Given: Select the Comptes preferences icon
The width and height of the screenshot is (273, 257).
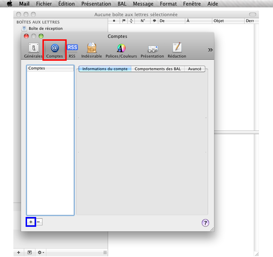Looking at the screenshot, I should (54, 51).
